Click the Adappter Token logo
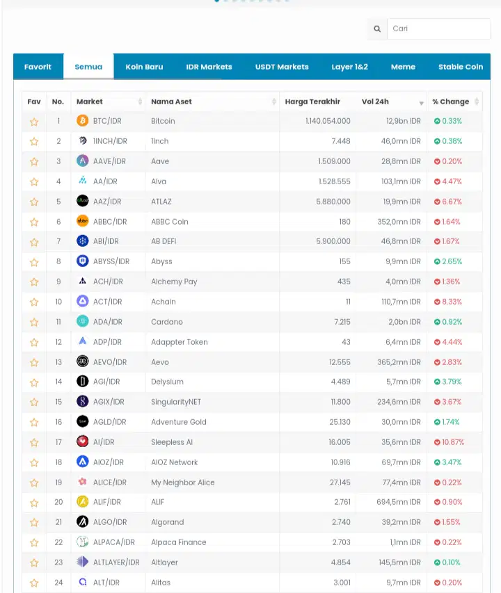 83,341
